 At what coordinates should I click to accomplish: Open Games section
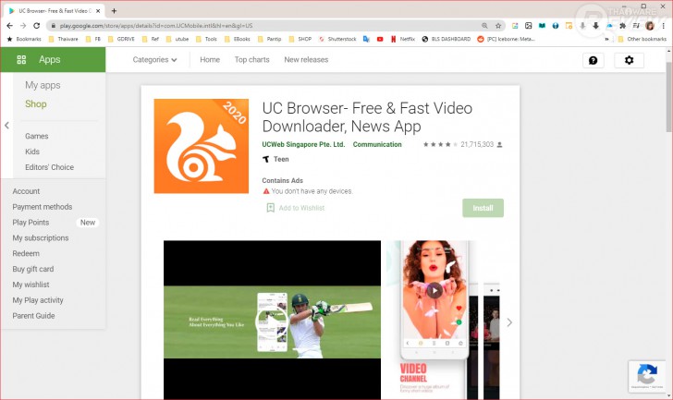point(36,136)
